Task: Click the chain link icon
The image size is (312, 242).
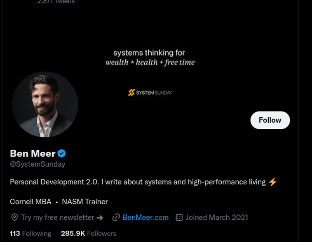Action: (116, 217)
